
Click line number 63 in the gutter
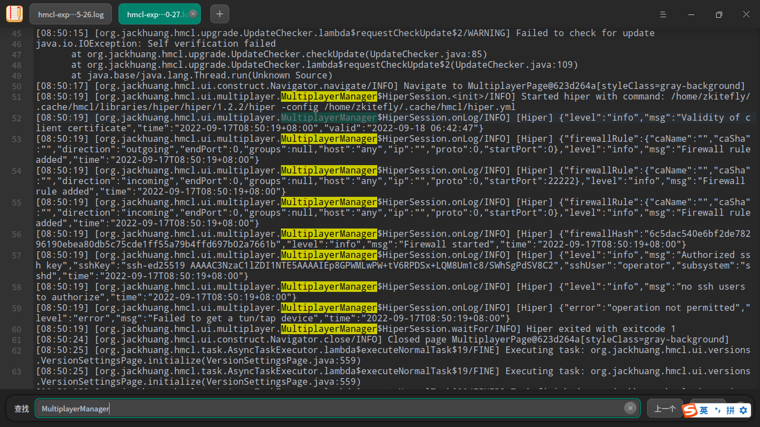tap(16, 371)
